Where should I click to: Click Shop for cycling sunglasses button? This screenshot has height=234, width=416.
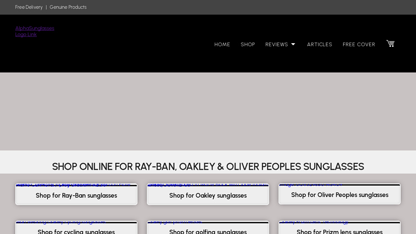[76, 228]
